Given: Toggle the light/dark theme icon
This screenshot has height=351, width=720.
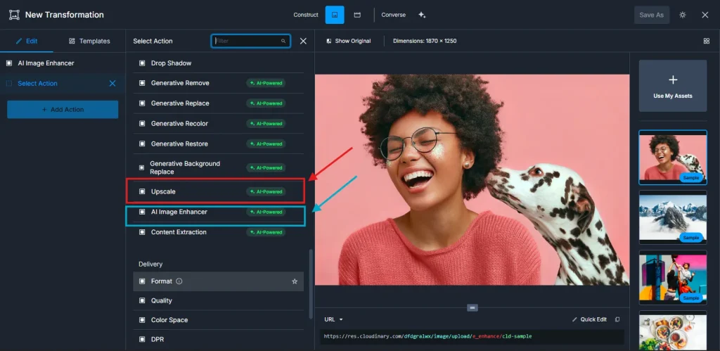Looking at the screenshot, I should click(682, 15).
